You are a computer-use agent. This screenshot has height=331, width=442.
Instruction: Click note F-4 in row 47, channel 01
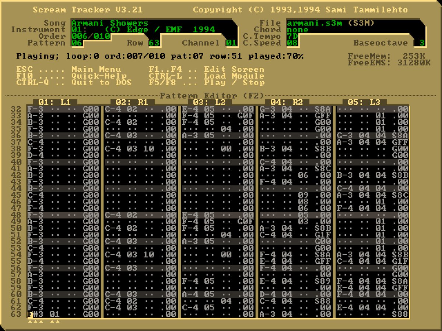35,208
